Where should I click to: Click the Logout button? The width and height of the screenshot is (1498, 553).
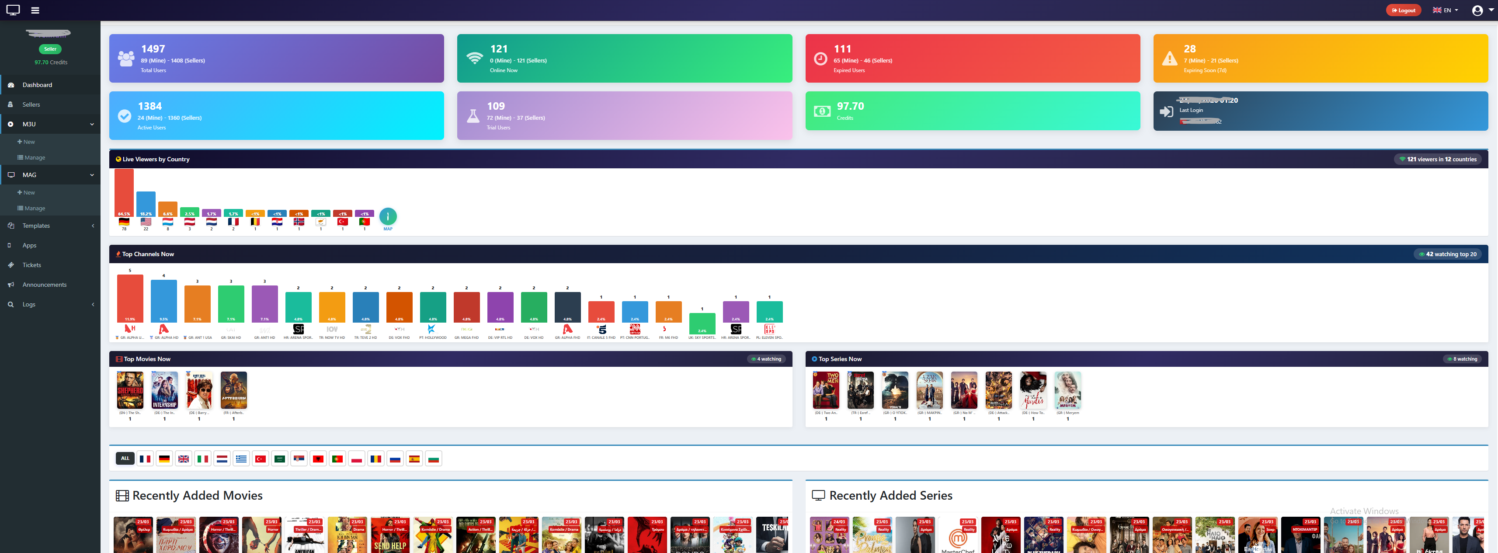pyautogui.click(x=1403, y=10)
